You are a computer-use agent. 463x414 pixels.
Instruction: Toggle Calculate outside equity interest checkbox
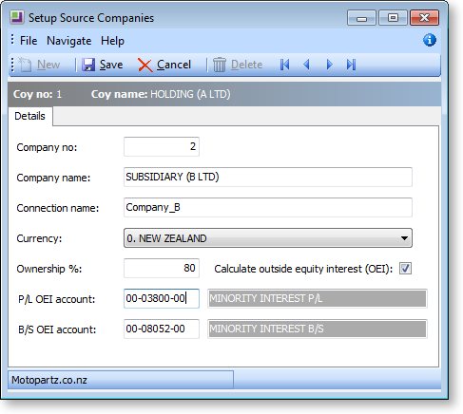point(405,269)
